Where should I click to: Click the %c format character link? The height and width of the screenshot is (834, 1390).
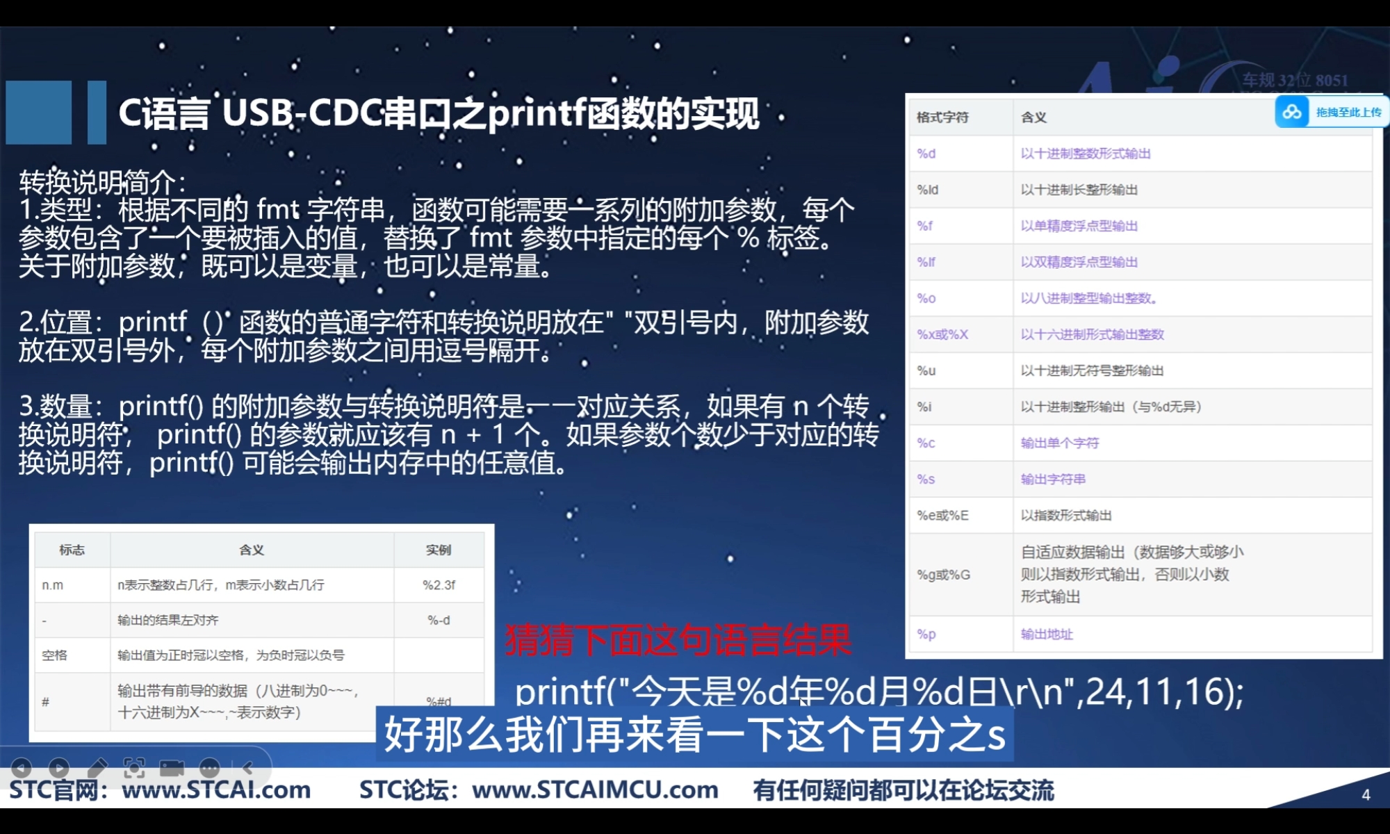926,443
